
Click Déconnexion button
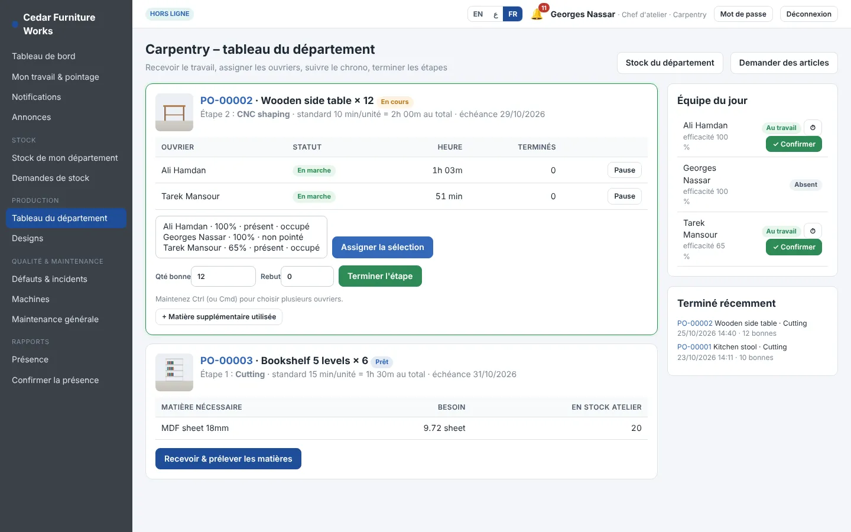click(808, 14)
